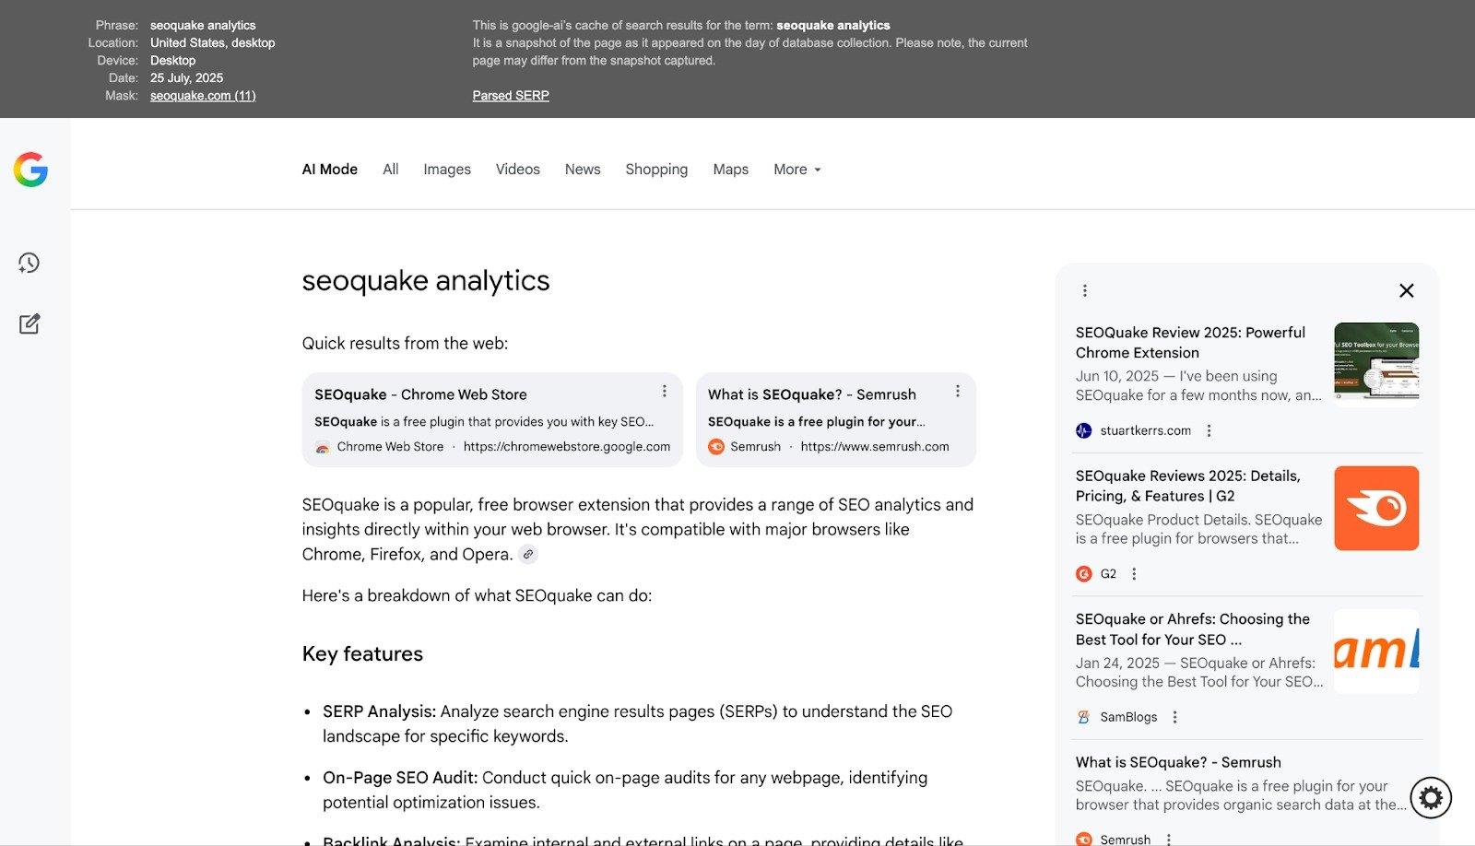Click the seoquake.com (11) mask link
The width and height of the screenshot is (1475, 846).
tap(203, 96)
